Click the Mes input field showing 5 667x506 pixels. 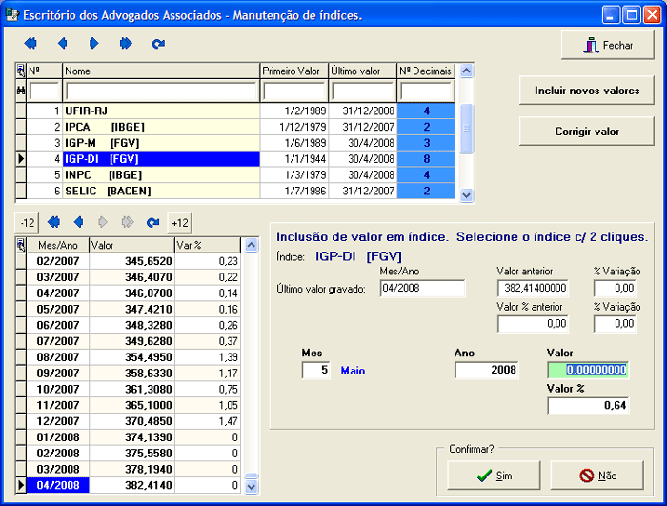(315, 370)
